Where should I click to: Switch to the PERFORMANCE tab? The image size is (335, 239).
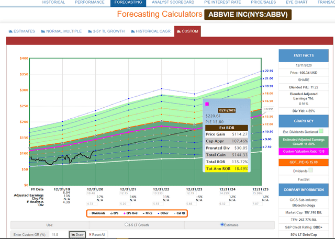[x=90, y=2]
